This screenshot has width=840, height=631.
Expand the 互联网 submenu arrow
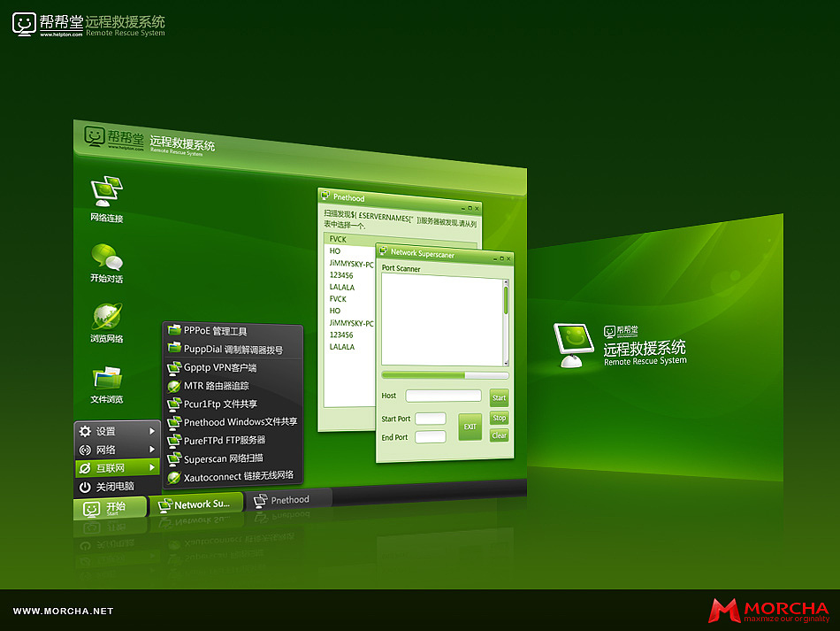pyautogui.click(x=152, y=467)
